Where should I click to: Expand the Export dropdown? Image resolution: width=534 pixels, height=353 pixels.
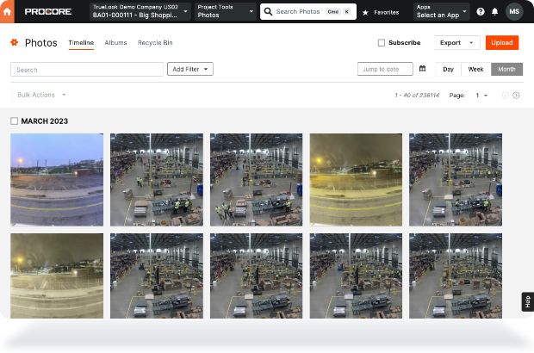point(456,42)
